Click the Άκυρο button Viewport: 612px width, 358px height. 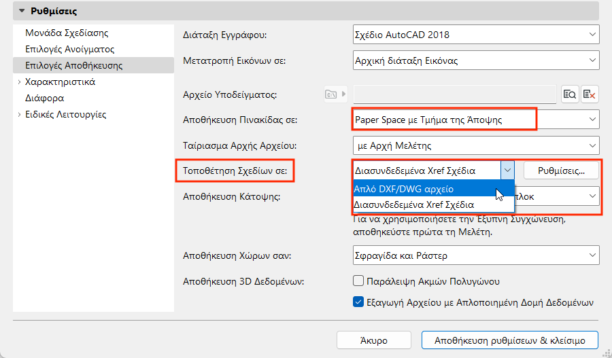point(374,340)
